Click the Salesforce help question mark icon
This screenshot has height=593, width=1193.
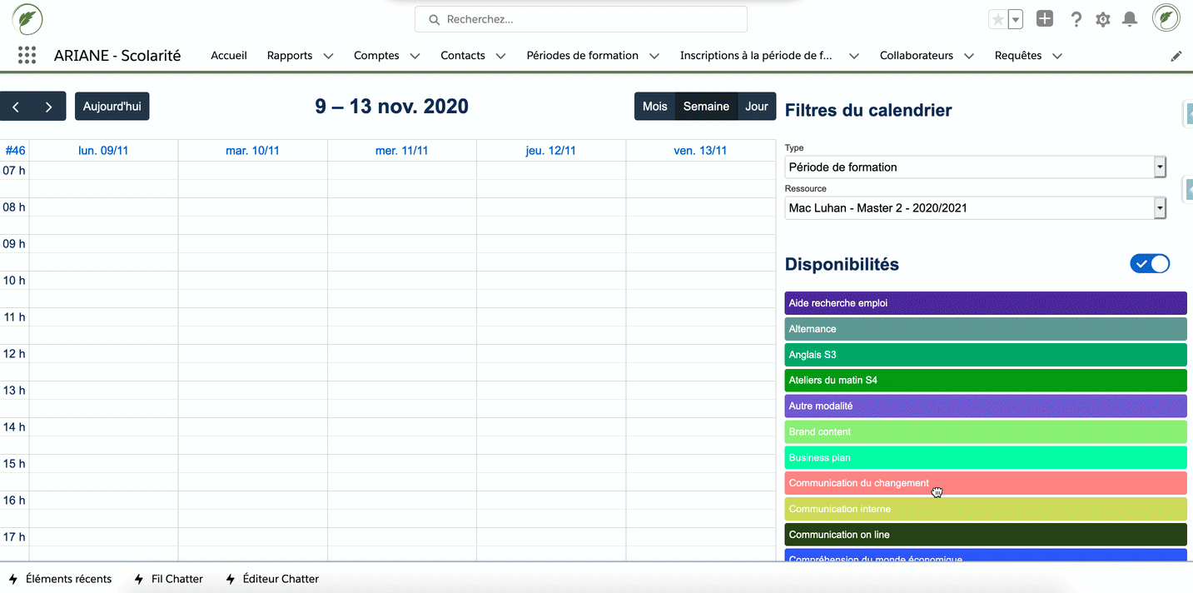click(x=1076, y=18)
